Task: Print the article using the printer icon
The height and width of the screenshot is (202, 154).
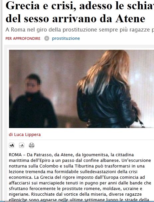Action: (32, 145)
